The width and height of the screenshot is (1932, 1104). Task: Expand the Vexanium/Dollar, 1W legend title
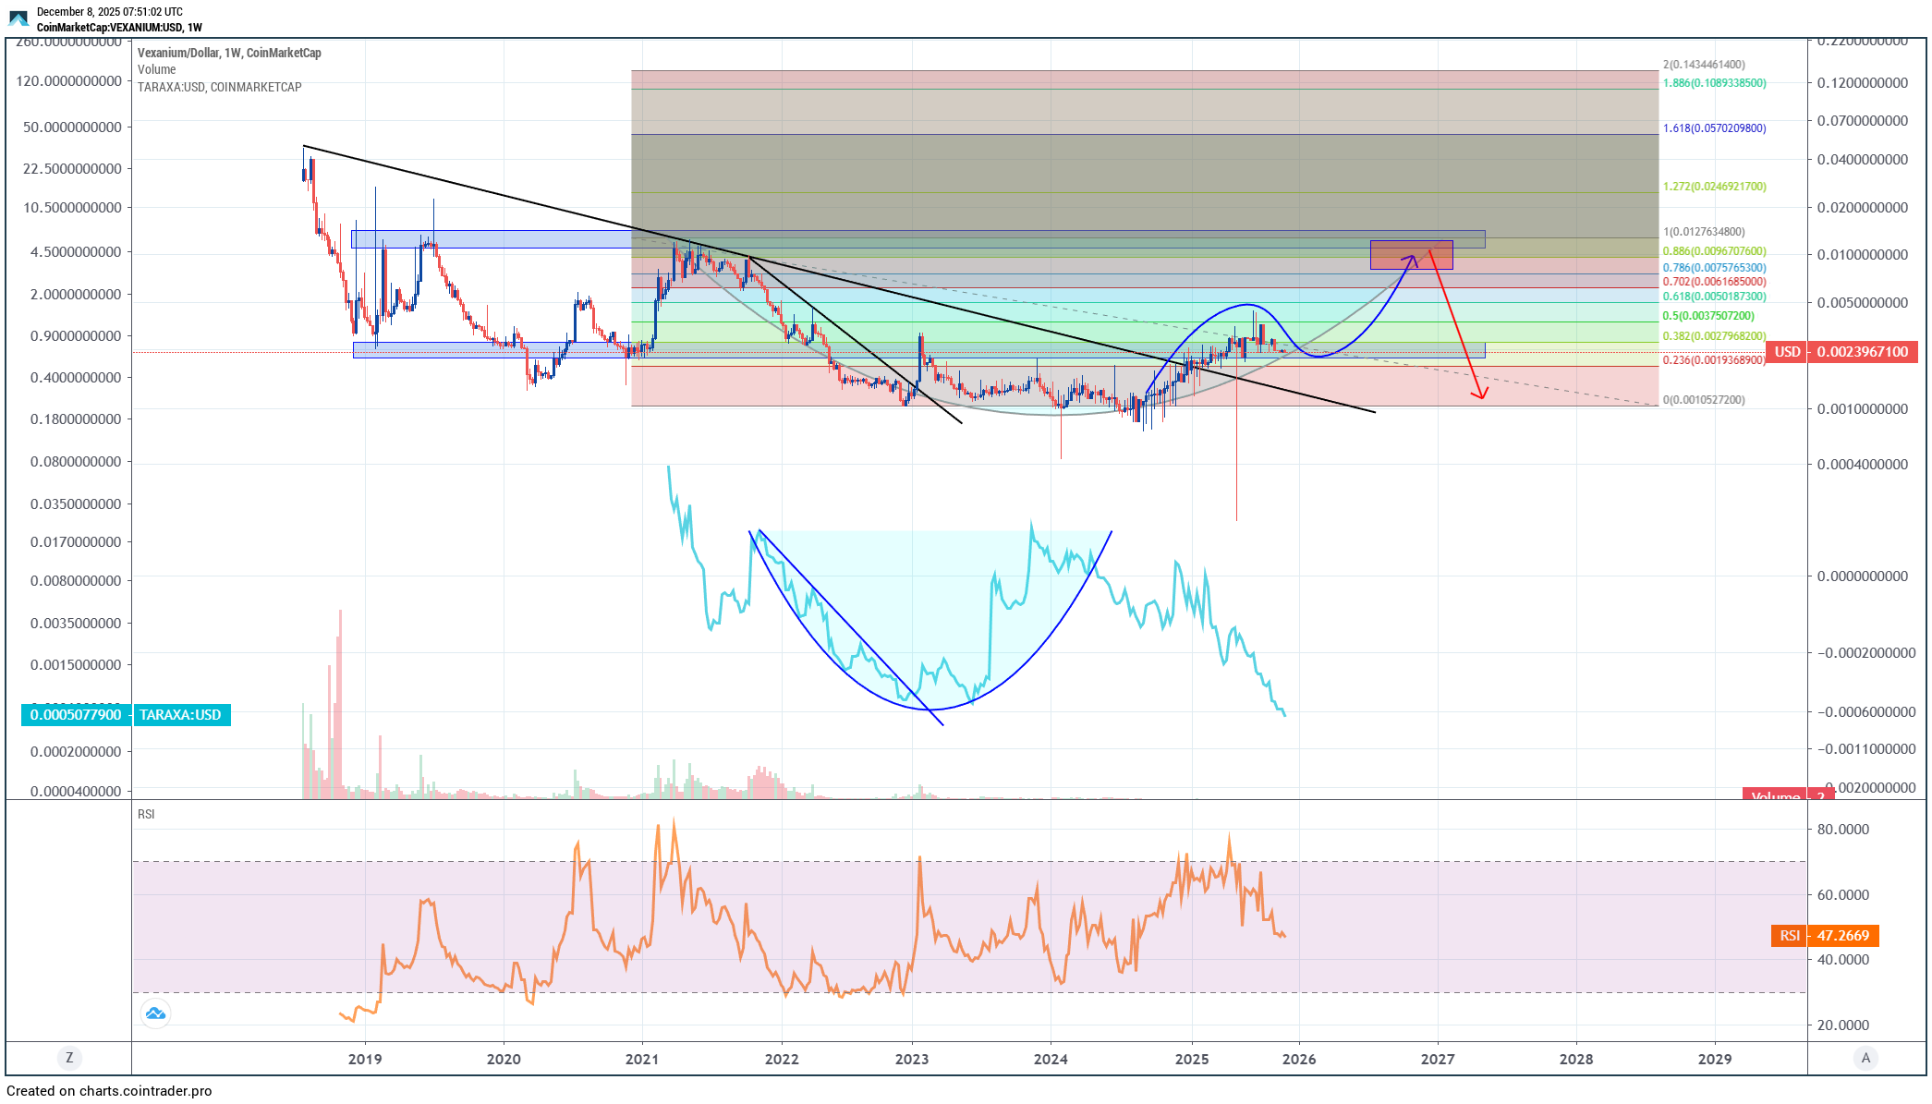point(229,53)
